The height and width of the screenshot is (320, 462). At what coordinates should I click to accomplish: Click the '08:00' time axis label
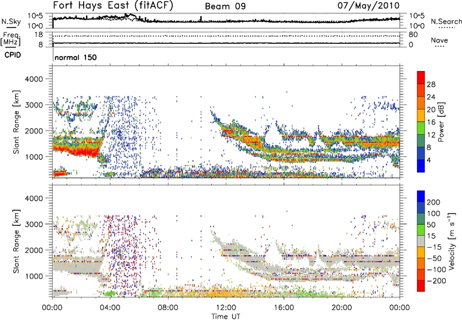pos(168,308)
